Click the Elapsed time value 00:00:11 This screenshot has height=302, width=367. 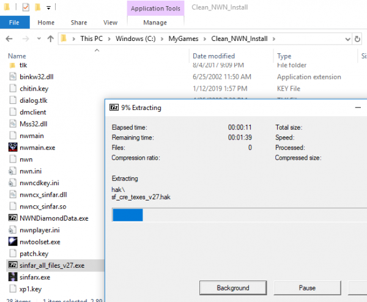pos(240,127)
